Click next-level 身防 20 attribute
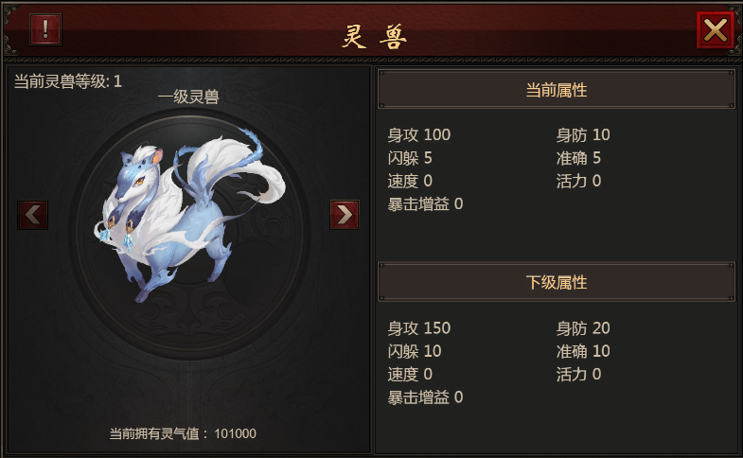Screen dimensions: 743x458 pyautogui.click(x=583, y=328)
